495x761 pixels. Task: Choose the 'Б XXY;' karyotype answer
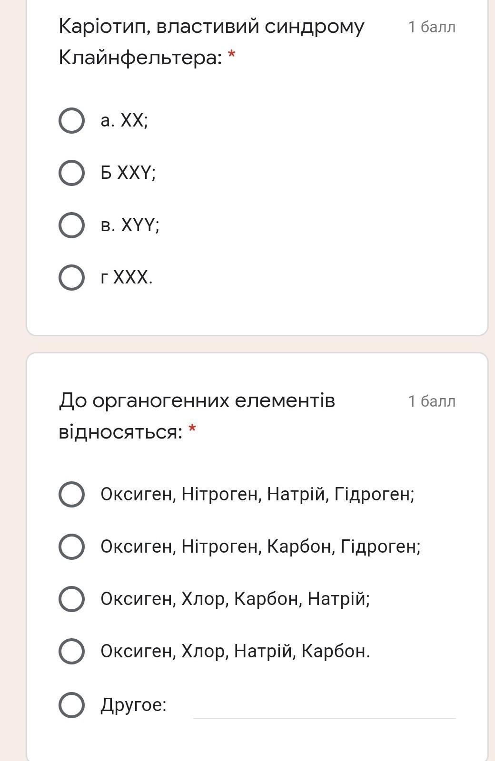click(x=72, y=173)
